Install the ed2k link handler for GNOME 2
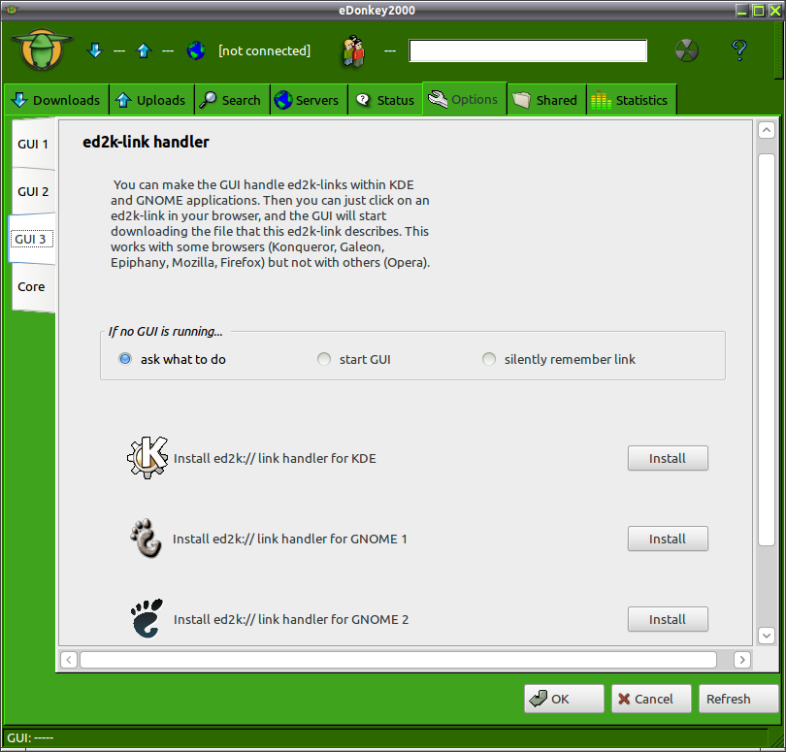 (x=668, y=620)
